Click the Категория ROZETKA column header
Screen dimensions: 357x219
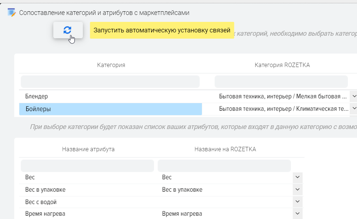[x=282, y=65]
